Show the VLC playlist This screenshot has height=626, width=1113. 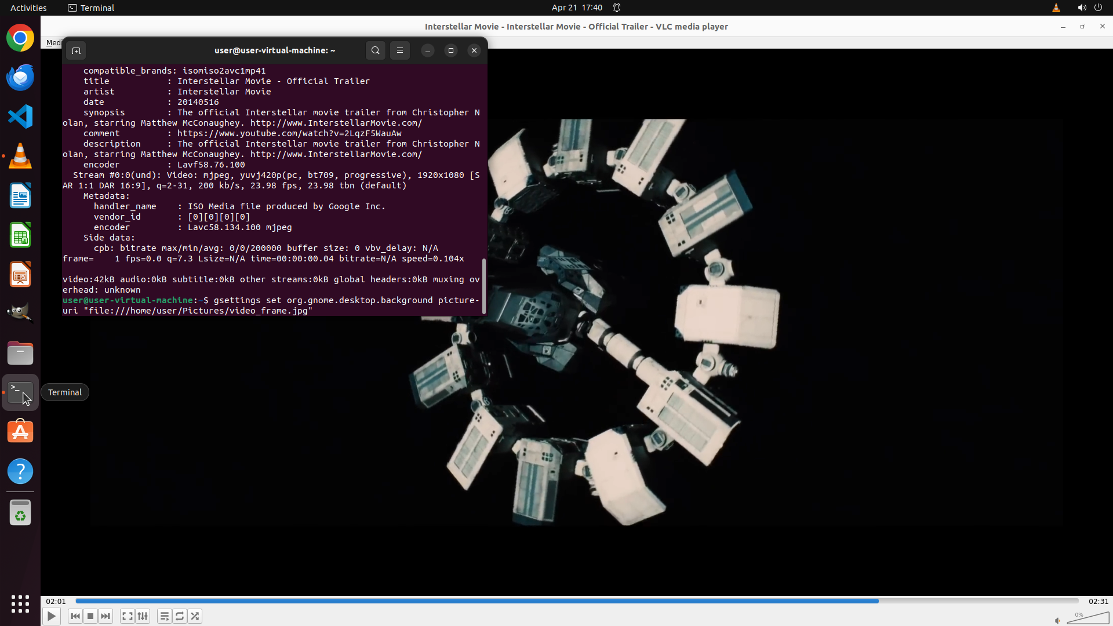165,616
